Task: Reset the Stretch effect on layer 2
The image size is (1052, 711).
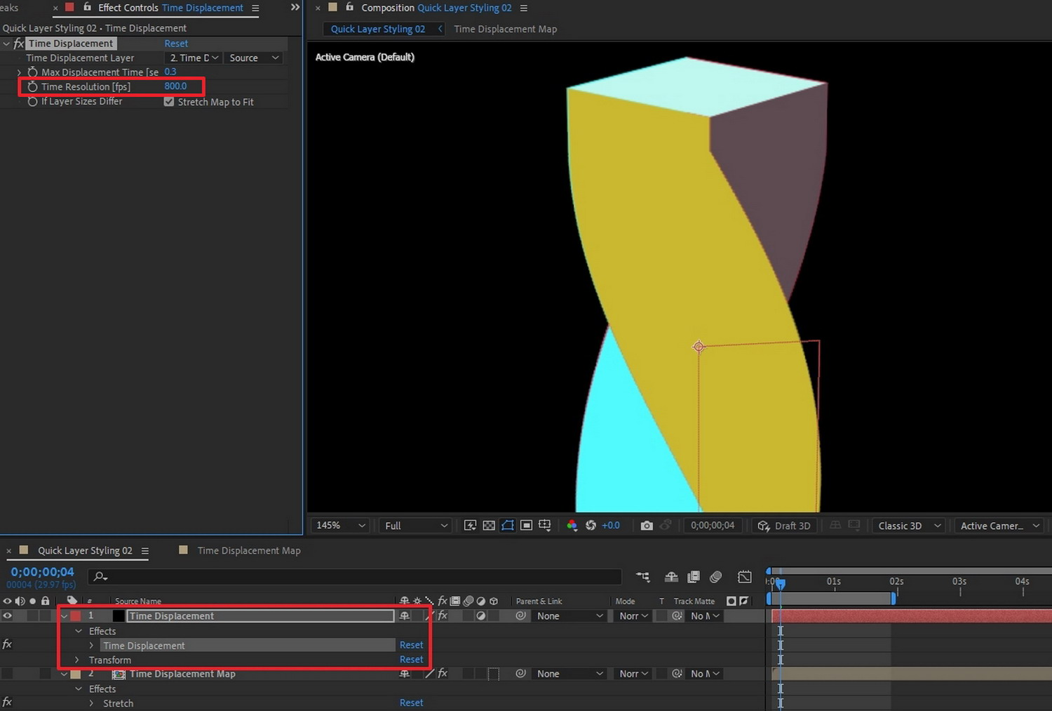Action: tap(411, 703)
